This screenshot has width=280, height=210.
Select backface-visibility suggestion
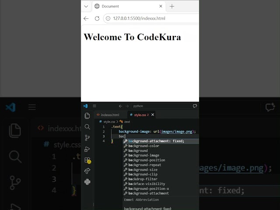pyautogui.click(x=161, y=184)
